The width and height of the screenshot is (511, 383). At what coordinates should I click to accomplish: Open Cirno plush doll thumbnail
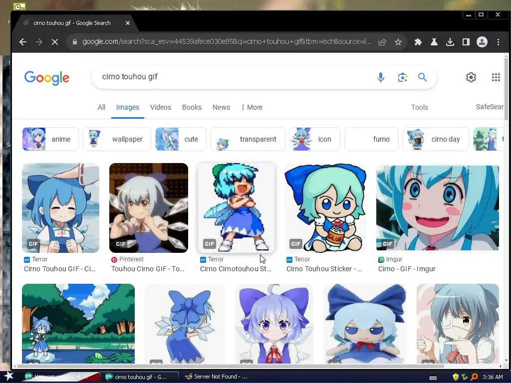coord(365,323)
